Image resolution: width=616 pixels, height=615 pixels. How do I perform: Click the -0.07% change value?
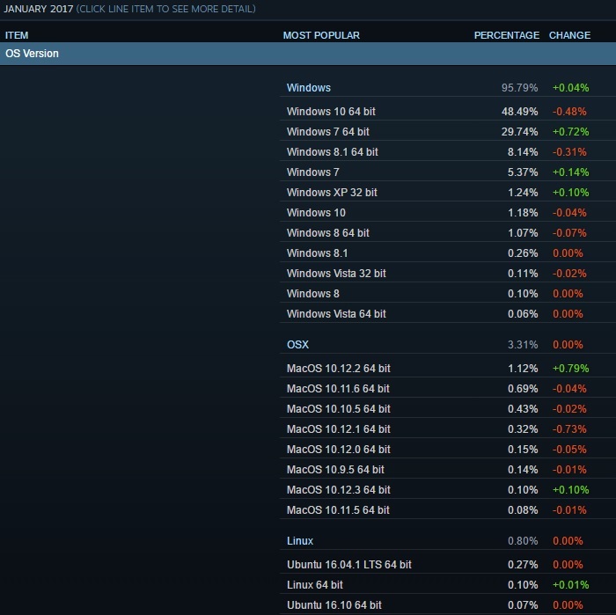click(x=569, y=233)
